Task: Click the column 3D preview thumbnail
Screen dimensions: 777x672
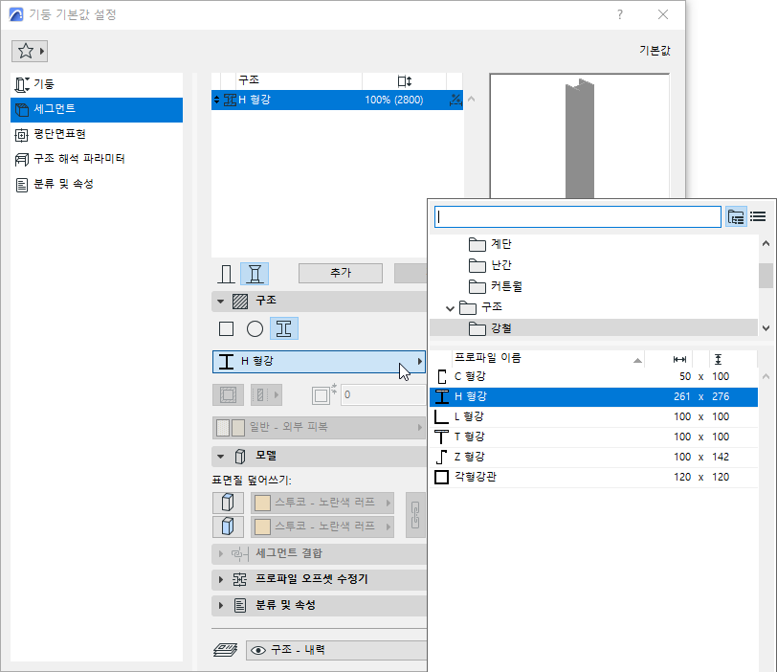Action: pos(579,136)
